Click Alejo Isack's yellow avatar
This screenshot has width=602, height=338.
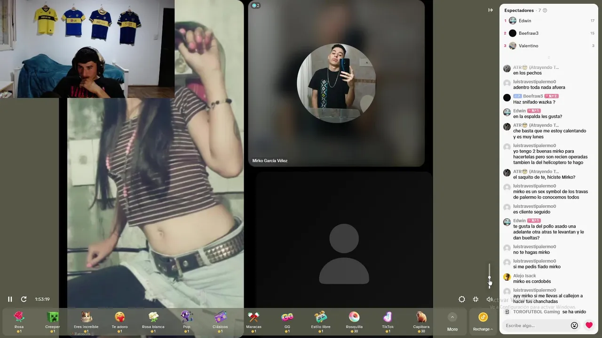[507, 277]
